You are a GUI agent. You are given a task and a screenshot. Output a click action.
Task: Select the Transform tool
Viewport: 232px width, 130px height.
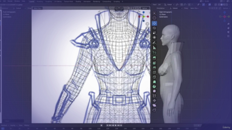154,38
